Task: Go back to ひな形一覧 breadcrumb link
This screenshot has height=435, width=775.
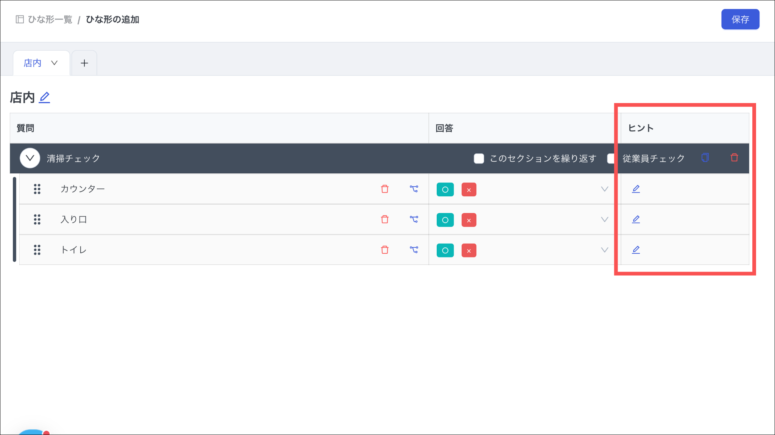Action: point(50,20)
